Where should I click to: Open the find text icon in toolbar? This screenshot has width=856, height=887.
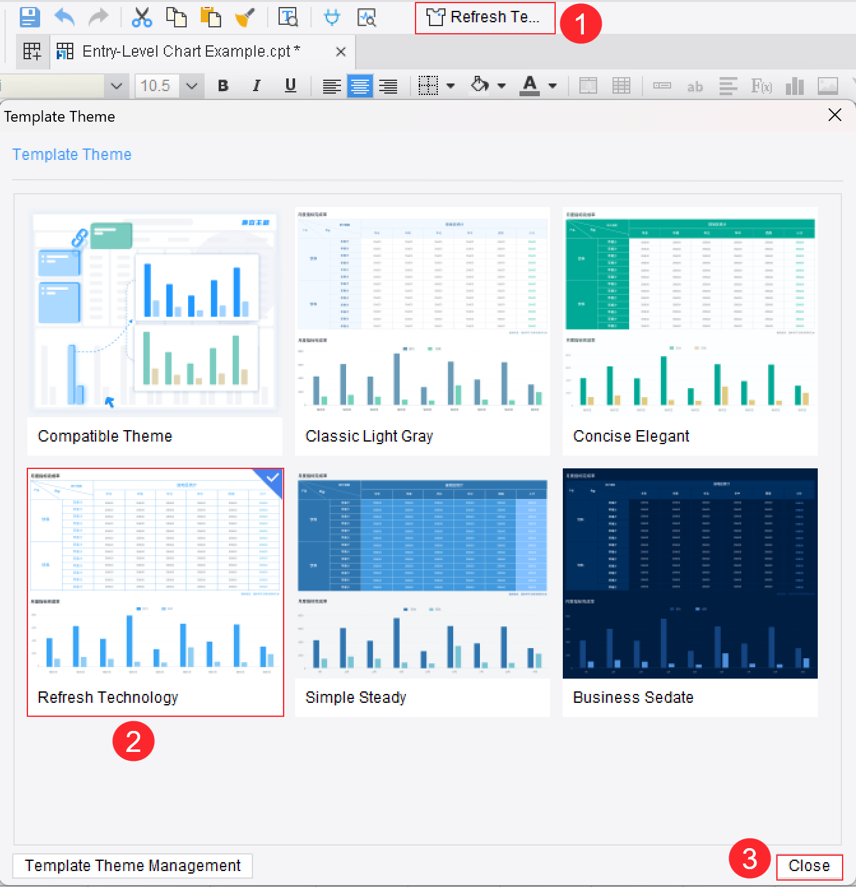(x=288, y=17)
